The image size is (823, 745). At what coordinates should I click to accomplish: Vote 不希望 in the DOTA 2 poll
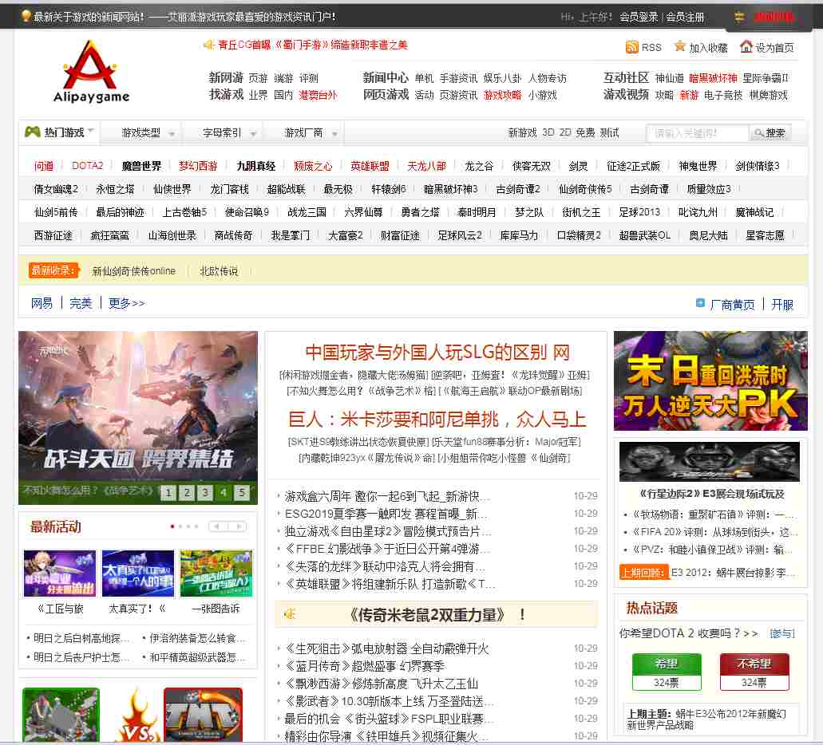[x=754, y=664]
